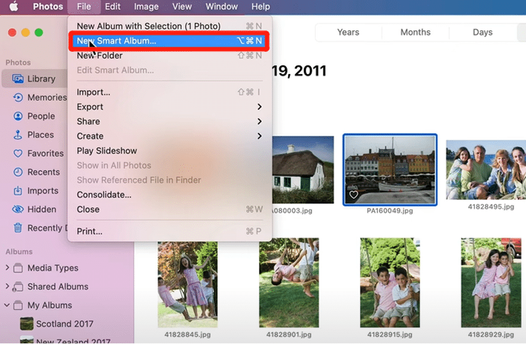Click the Media Types folder icon

click(x=18, y=268)
